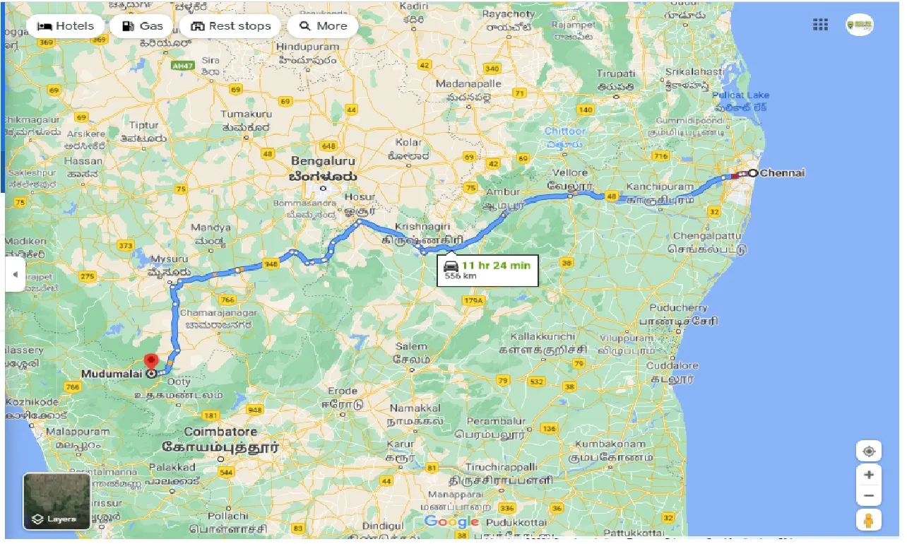This screenshot has height=544, width=907.
Task: Click the car icon in route callout
Action: (x=451, y=265)
